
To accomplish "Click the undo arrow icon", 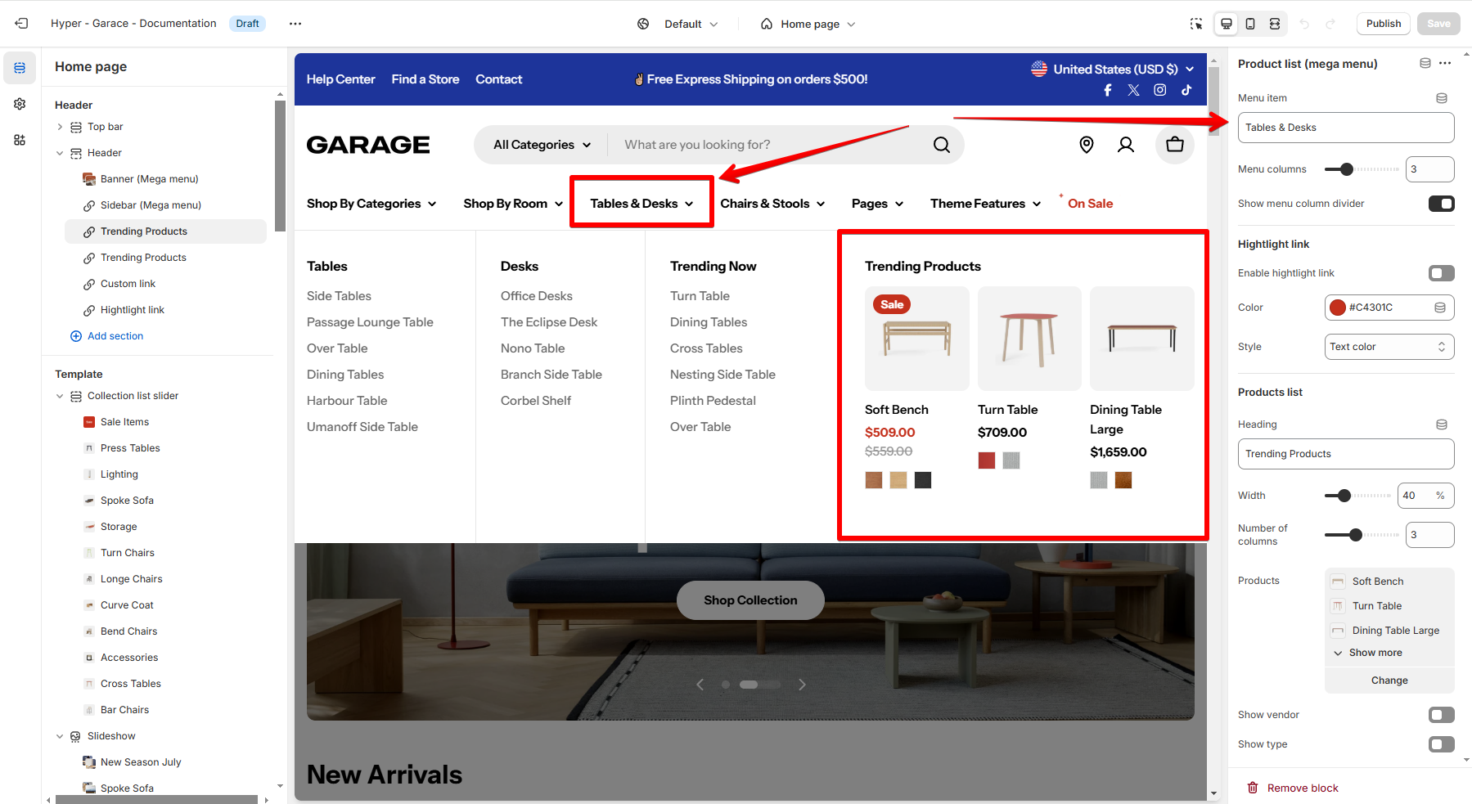I will click(x=1304, y=24).
